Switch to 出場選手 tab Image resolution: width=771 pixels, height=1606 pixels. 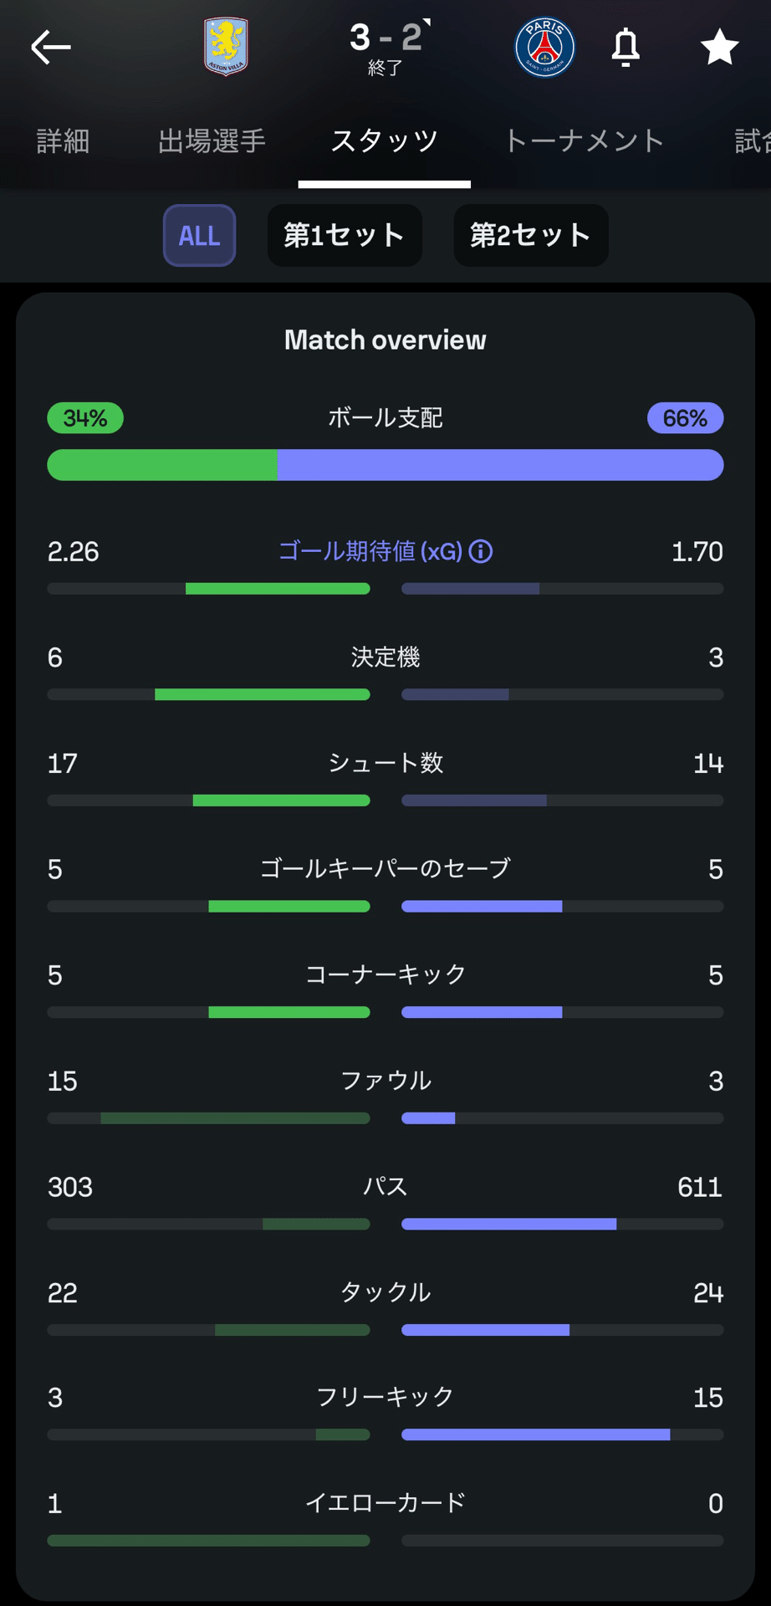pos(212,141)
